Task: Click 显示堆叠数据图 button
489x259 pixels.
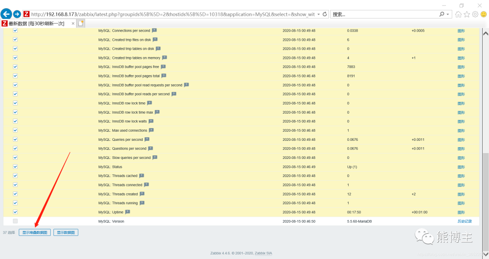Action: [x=34, y=232]
